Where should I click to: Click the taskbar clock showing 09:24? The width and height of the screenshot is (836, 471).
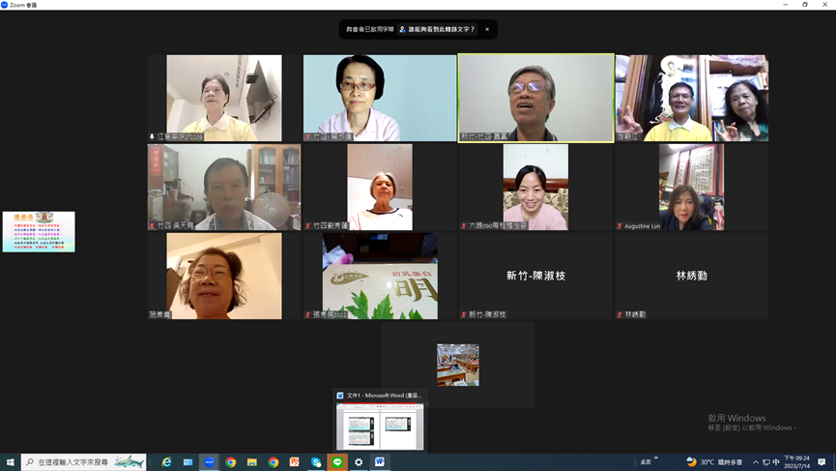(x=797, y=462)
